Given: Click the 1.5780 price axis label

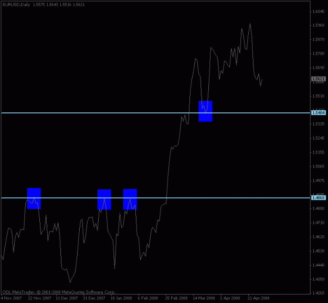Looking at the screenshot, I should click(x=319, y=54).
